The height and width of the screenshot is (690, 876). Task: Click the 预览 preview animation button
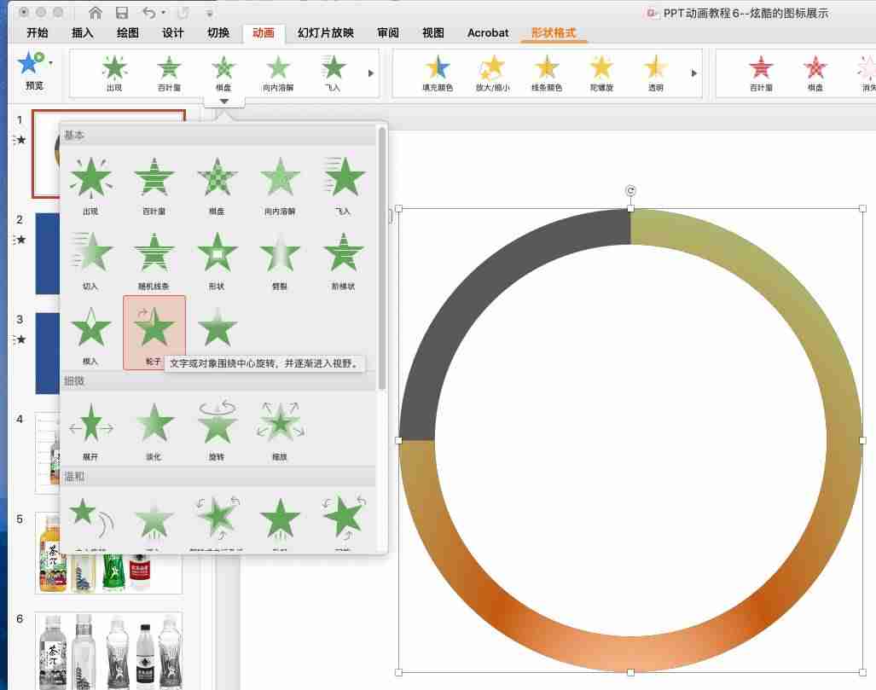click(x=33, y=71)
